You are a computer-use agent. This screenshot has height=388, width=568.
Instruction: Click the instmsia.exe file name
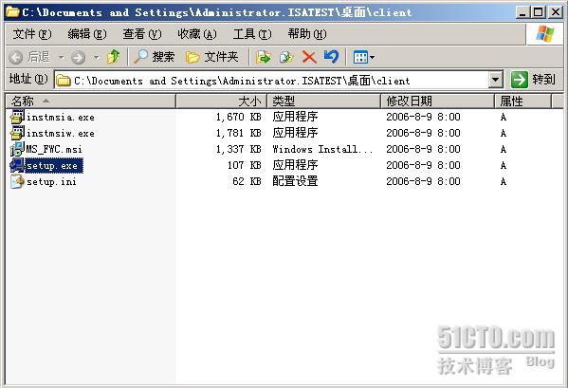click(x=61, y=118)
